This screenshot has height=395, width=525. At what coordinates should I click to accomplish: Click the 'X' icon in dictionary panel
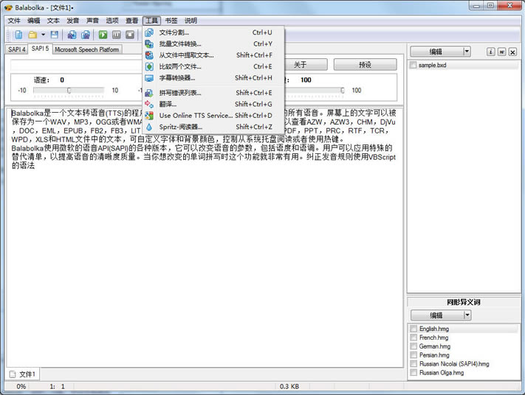coord(512,52)
